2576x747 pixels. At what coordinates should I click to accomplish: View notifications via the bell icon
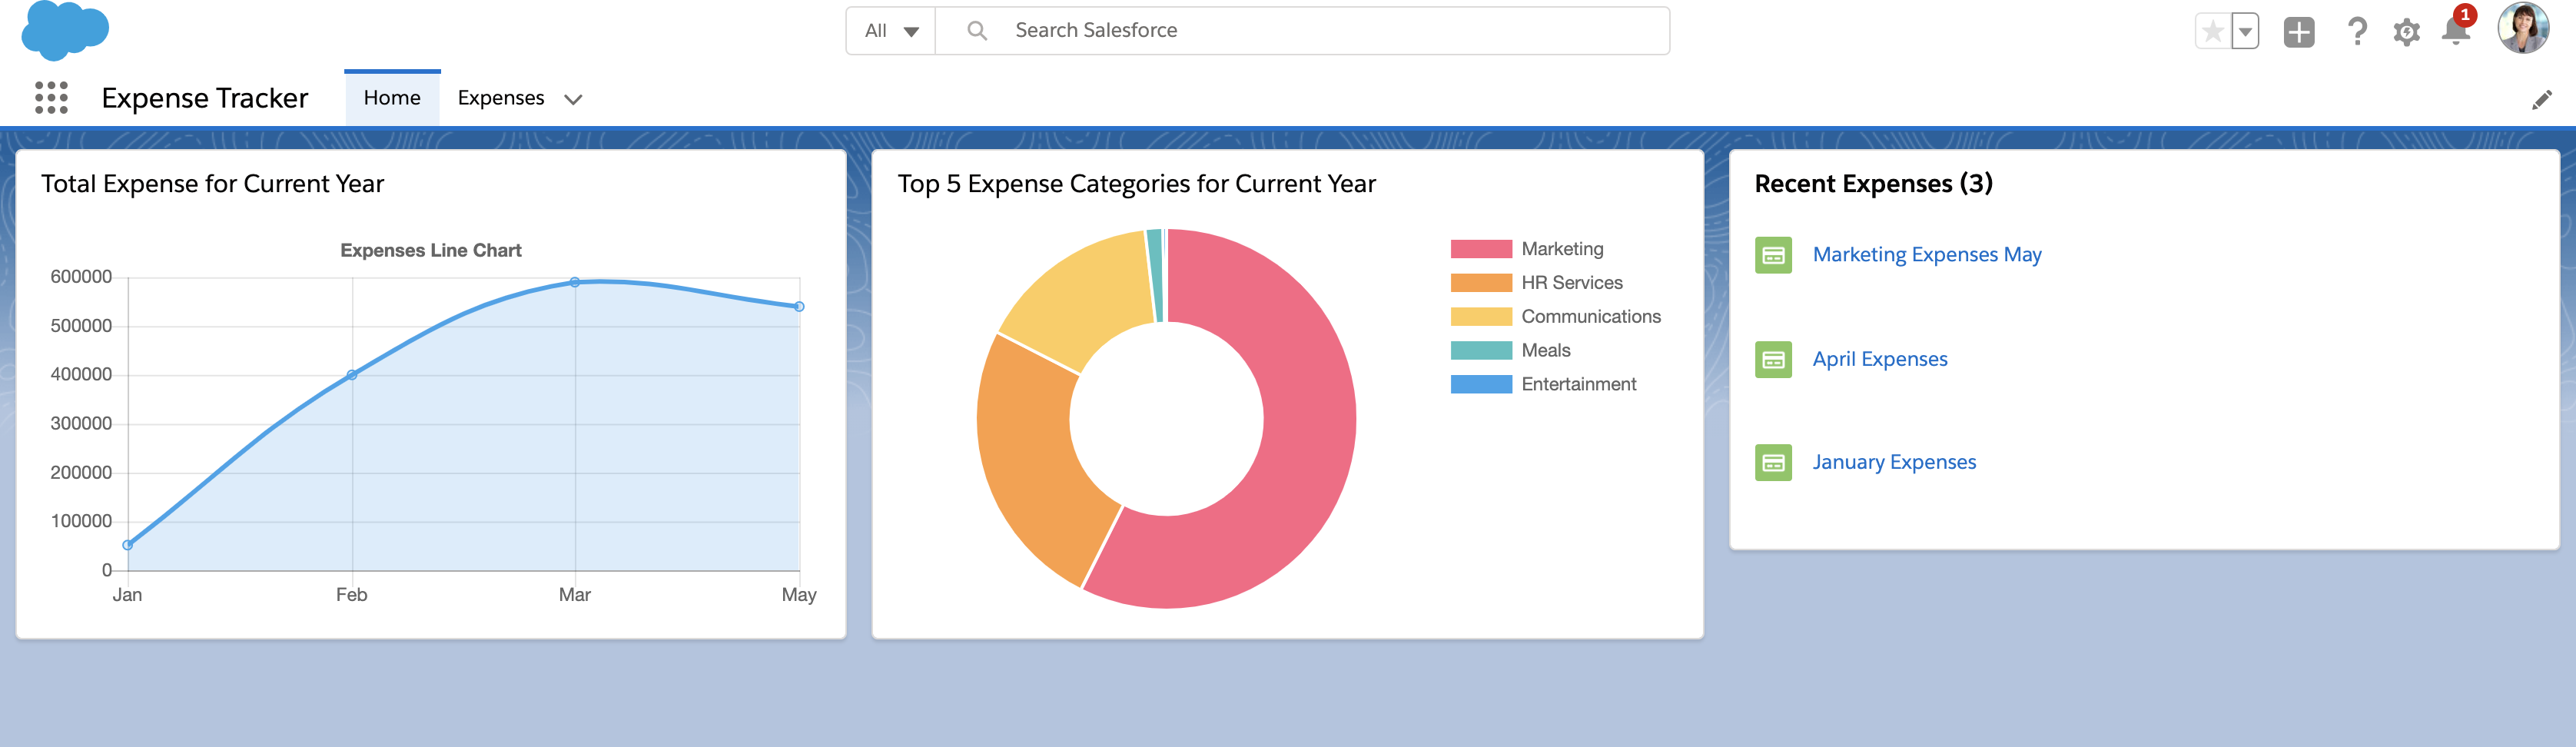point(2456,32)
